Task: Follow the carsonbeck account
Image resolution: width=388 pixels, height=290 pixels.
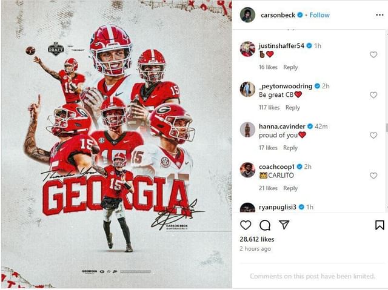Action: click(319, 15)
